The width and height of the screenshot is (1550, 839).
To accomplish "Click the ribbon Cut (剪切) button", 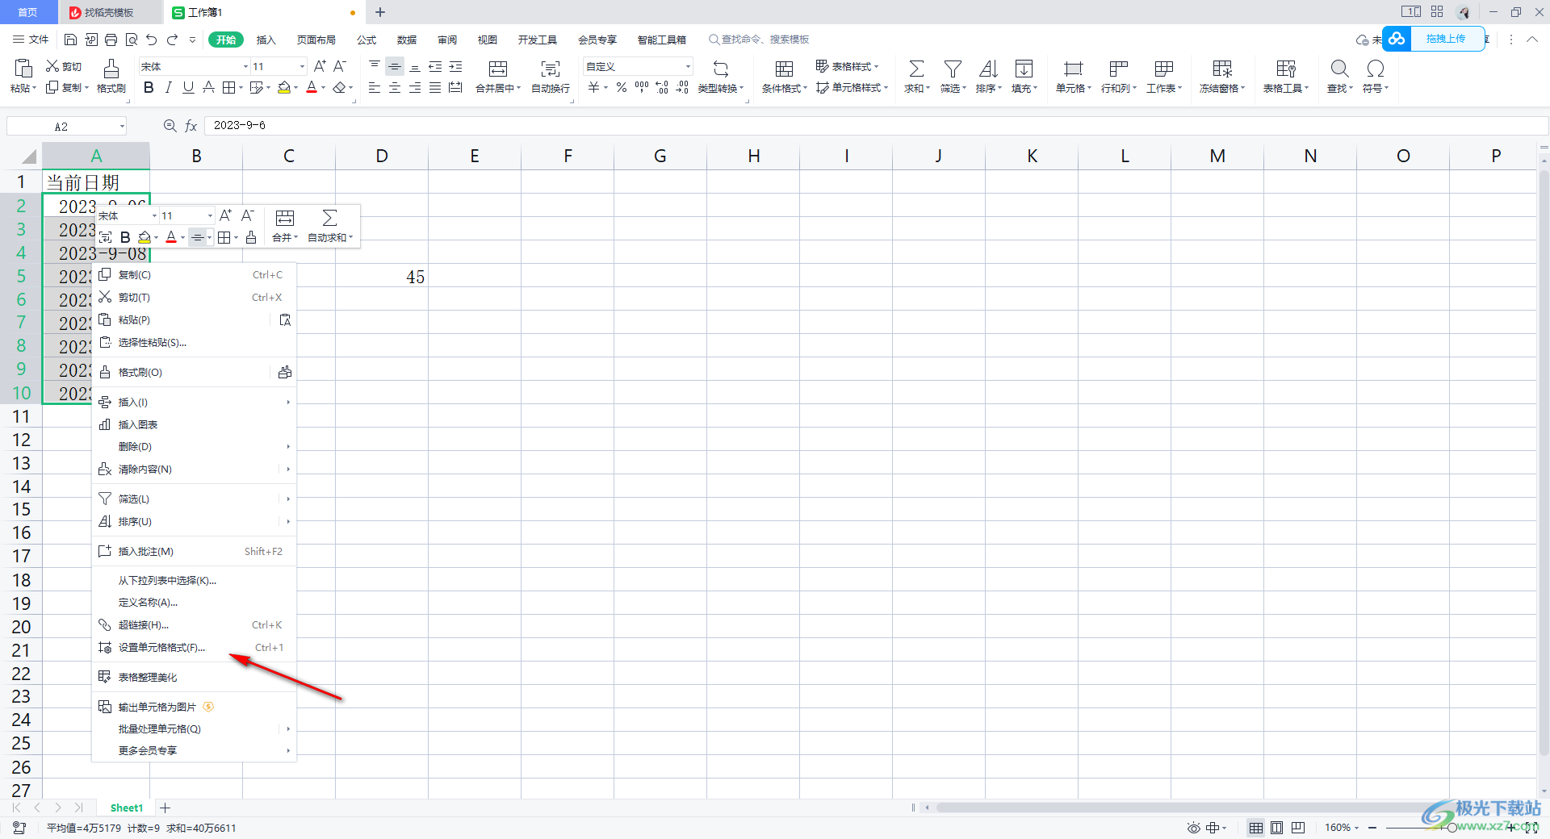I will [64, 66].
